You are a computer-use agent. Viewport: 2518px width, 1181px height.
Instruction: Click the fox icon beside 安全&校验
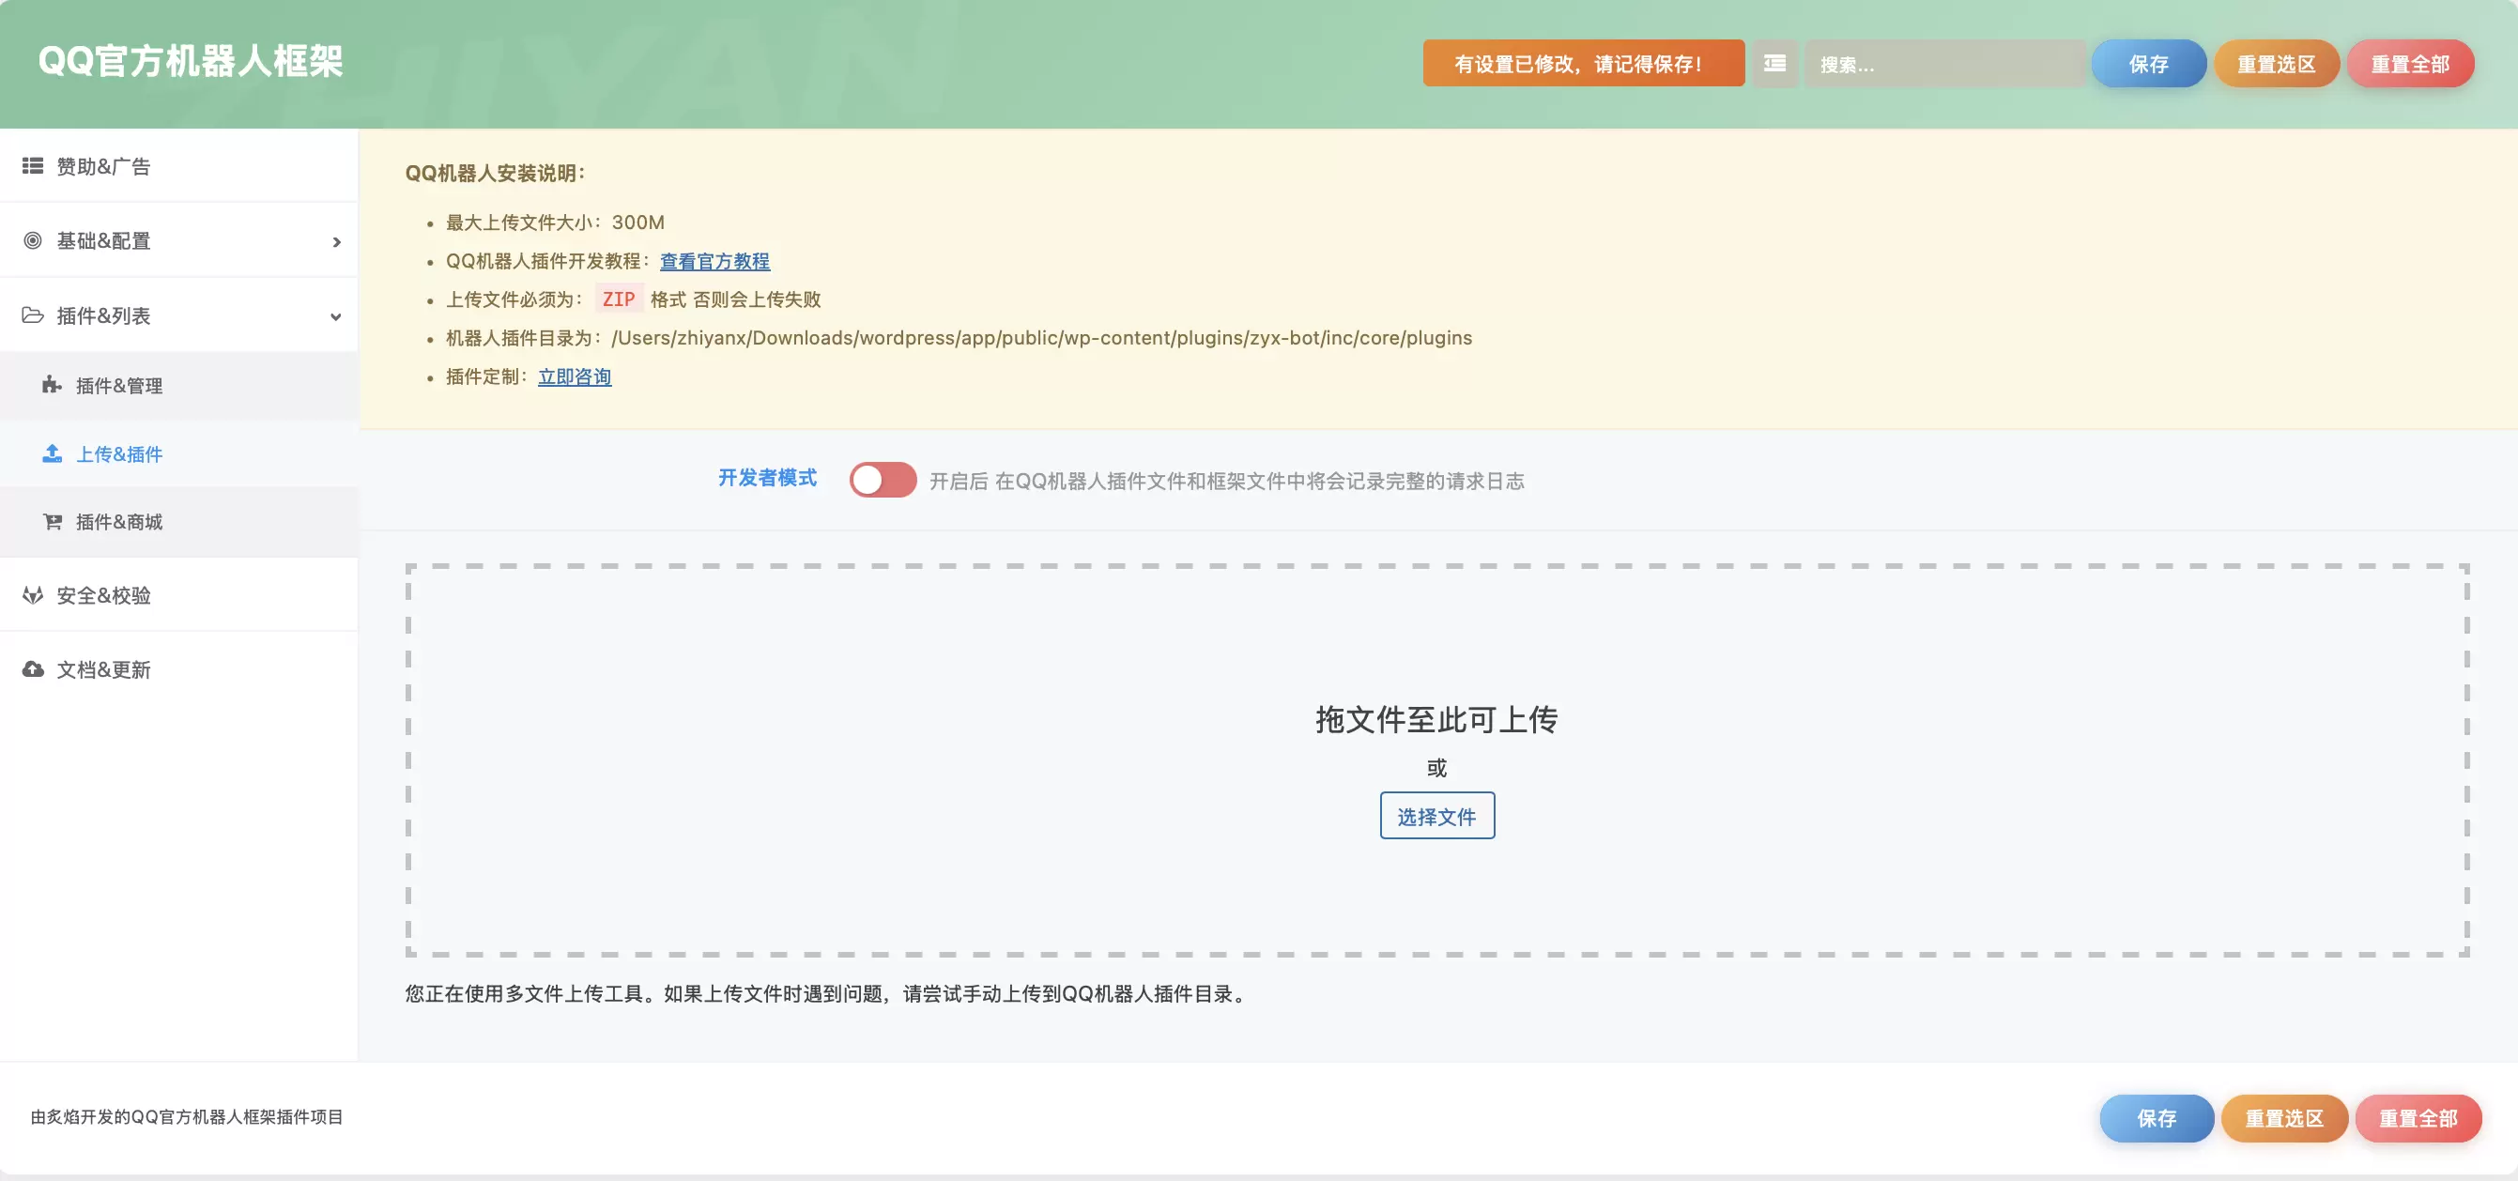tap(32, 594)
